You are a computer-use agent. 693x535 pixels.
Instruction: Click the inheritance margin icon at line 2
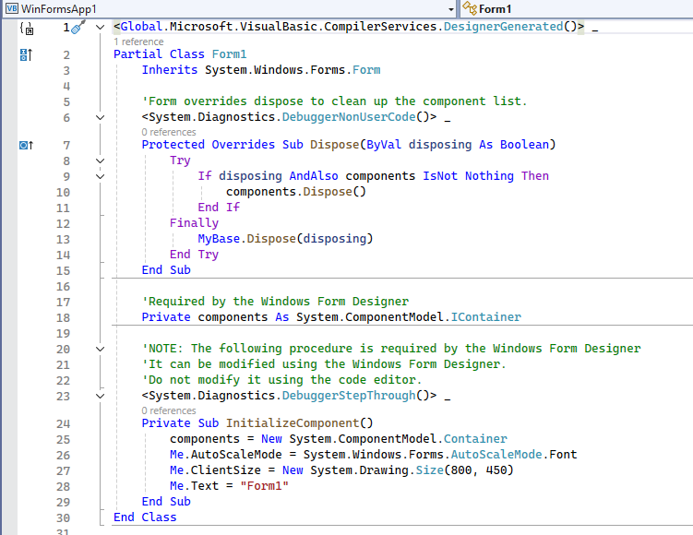tap(26, 54)
